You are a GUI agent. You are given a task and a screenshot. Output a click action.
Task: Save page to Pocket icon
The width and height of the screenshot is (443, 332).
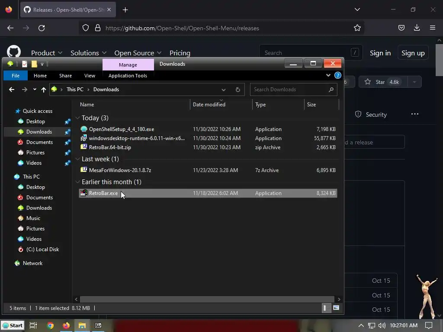[401, 28]
